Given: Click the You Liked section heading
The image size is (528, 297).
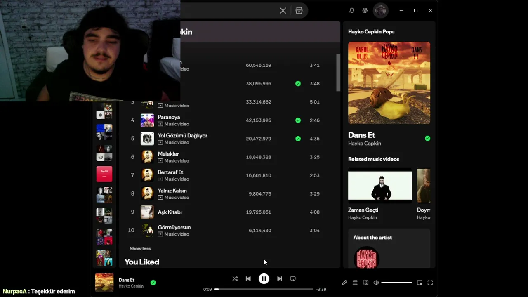Looking at the screenshot, I should [142, 262].
